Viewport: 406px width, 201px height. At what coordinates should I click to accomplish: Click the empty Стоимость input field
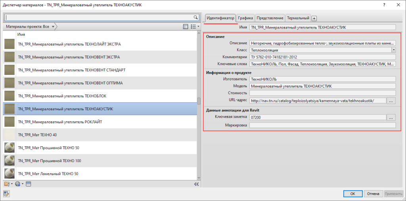pos(323,93)
